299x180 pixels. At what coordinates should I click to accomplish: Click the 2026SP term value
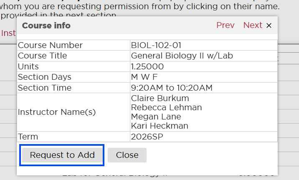coord(146,137)
